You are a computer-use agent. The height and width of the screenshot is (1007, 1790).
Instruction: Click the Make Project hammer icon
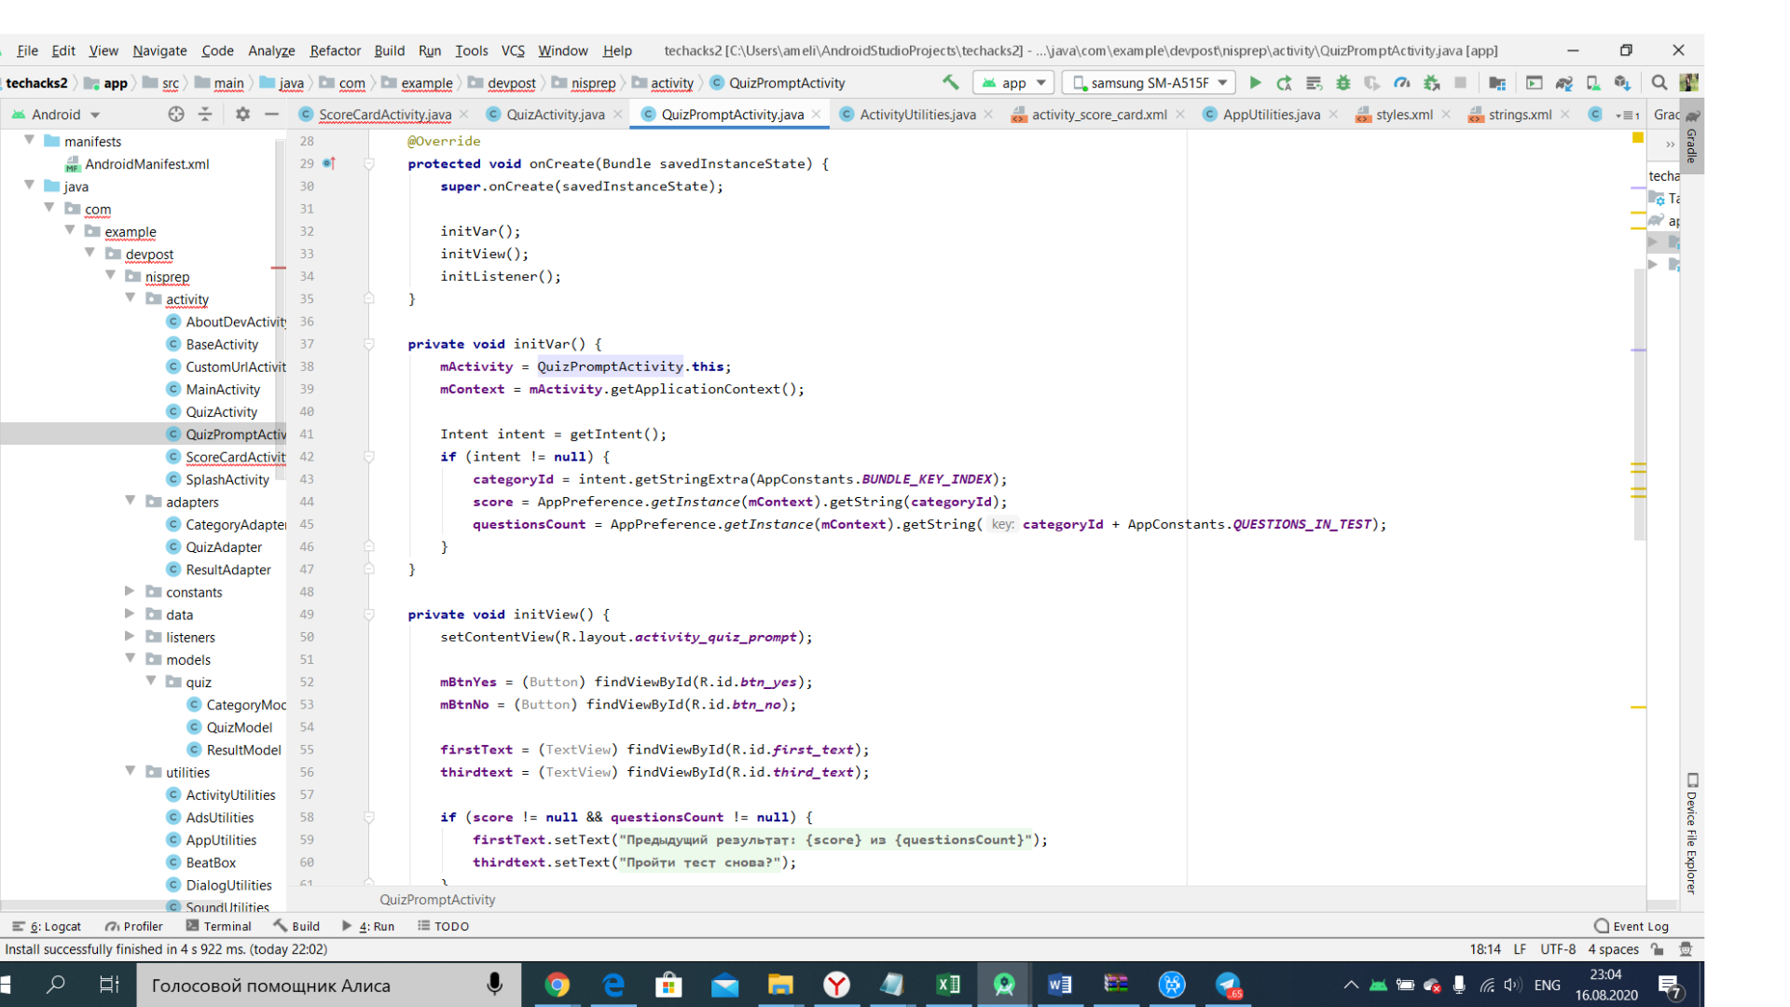click(950, 83)
